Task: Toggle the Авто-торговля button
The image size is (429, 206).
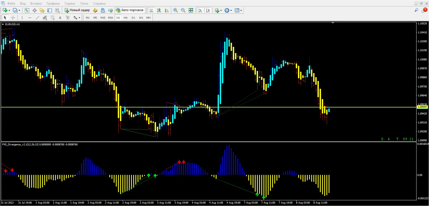Action: [130, 10]
